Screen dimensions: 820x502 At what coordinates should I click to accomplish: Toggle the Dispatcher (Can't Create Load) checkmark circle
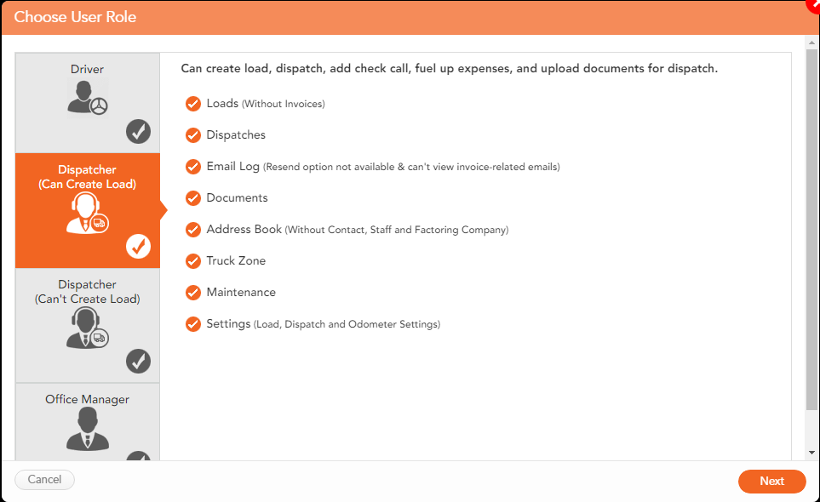(138, 362)
